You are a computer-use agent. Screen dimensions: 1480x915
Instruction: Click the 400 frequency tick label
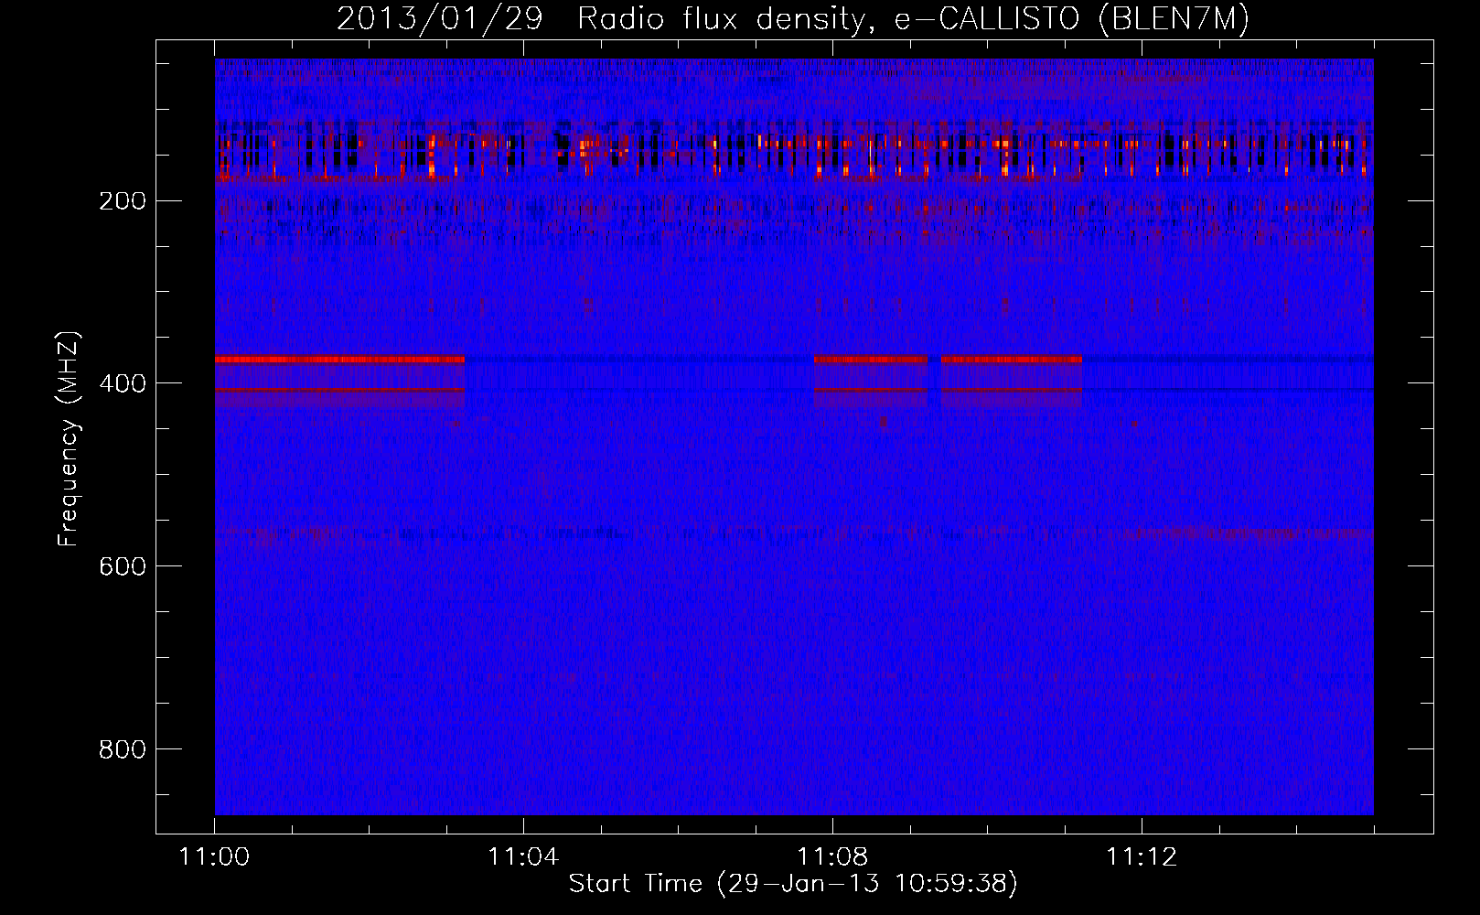point(122,383)
